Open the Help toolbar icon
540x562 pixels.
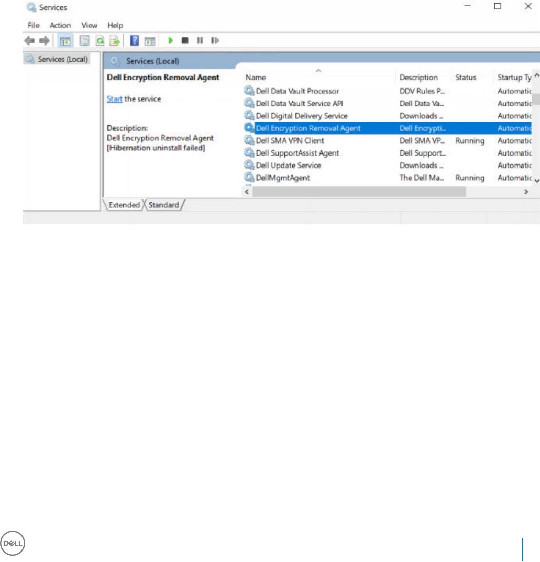(135, 40)
